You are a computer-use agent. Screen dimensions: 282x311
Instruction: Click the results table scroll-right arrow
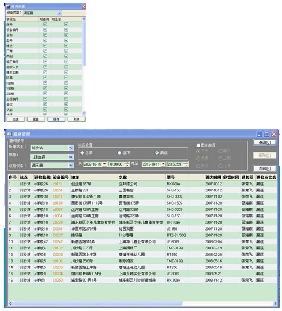(x=275, y=304)
